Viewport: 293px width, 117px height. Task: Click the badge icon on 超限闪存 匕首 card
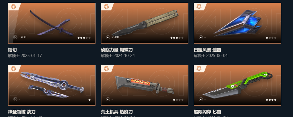199,69
